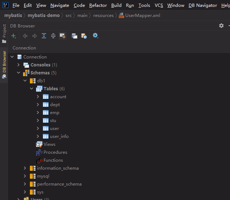Click the Views folder icon

[39, 144]
